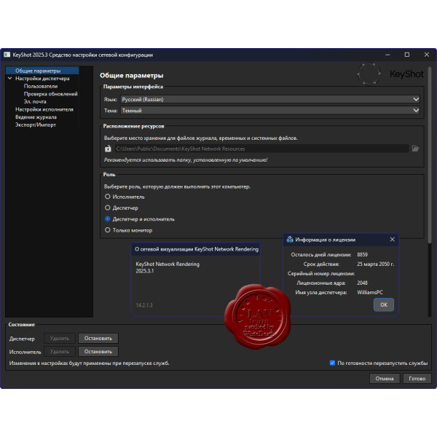
Task: Maximize the KeyShot configuration window
Action: 407,55
